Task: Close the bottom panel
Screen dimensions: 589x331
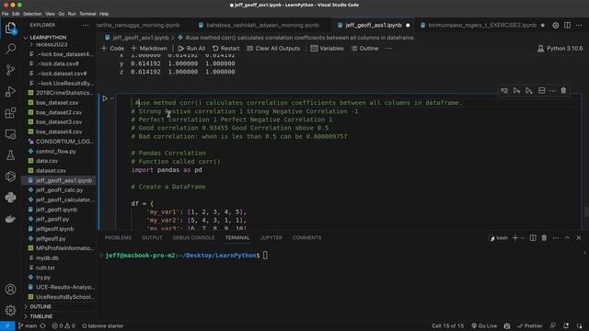Action: 579,238
